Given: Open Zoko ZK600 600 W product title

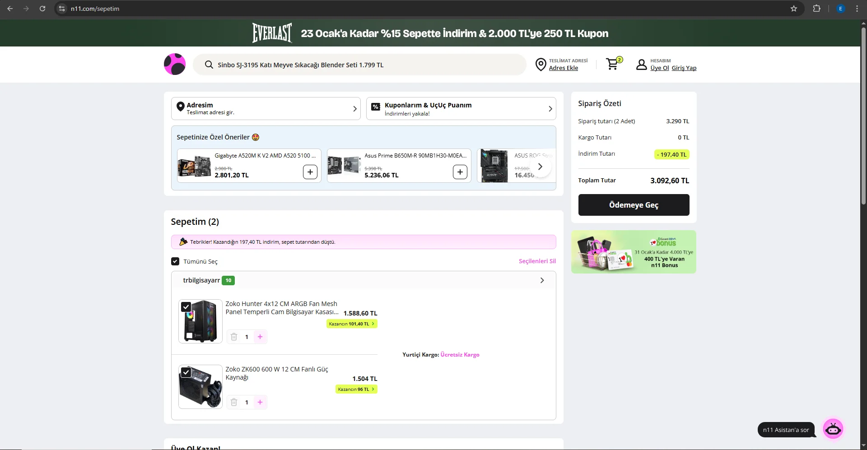Looking at the screenshot, I should pos(277,373).
